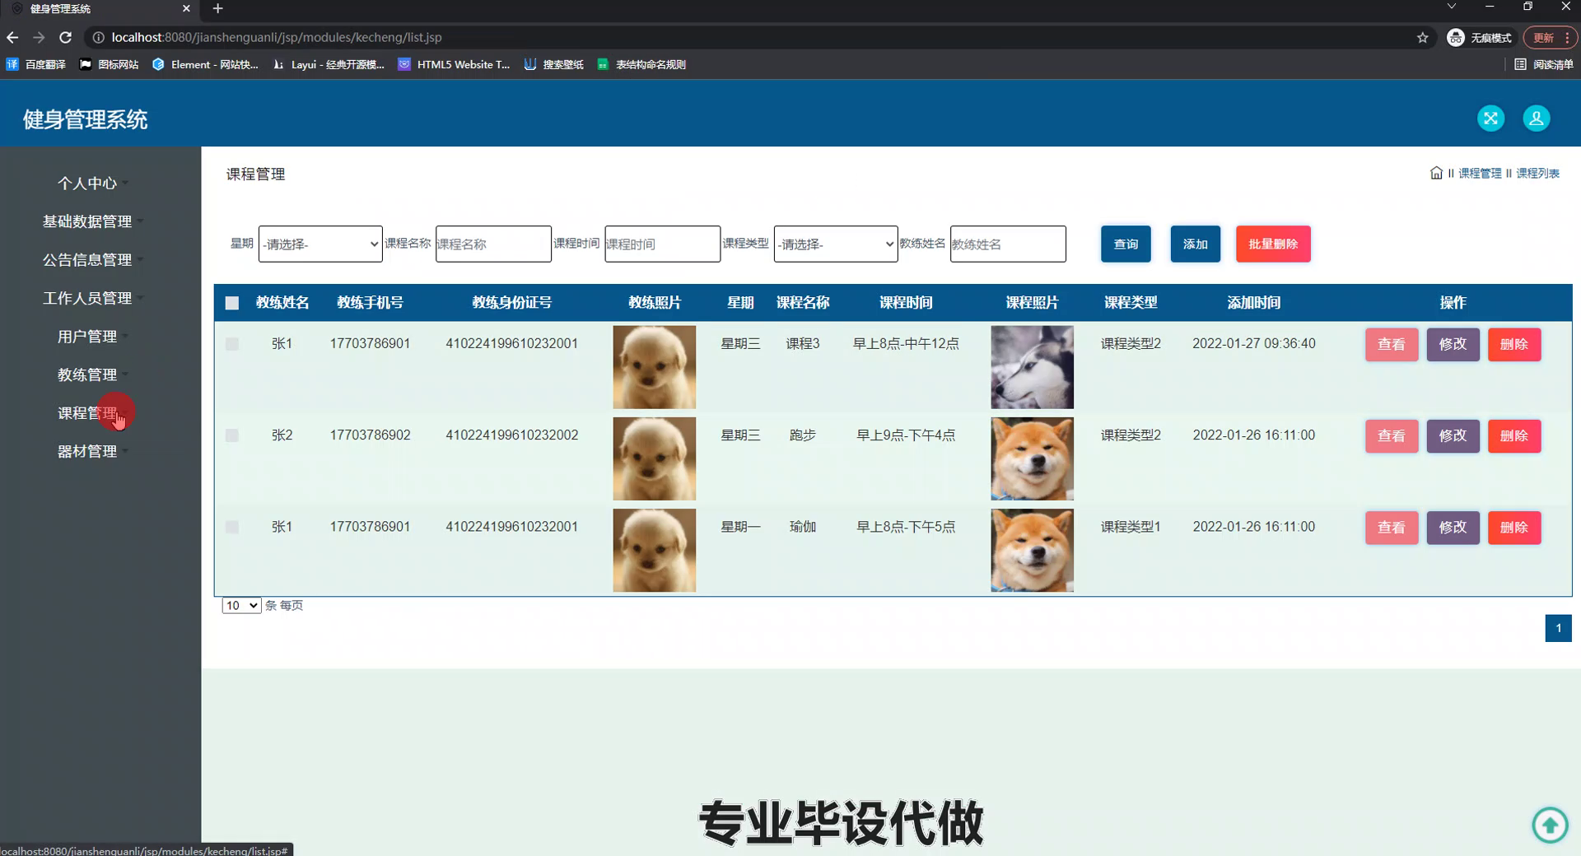Open a new browser tab

(217, 8)
